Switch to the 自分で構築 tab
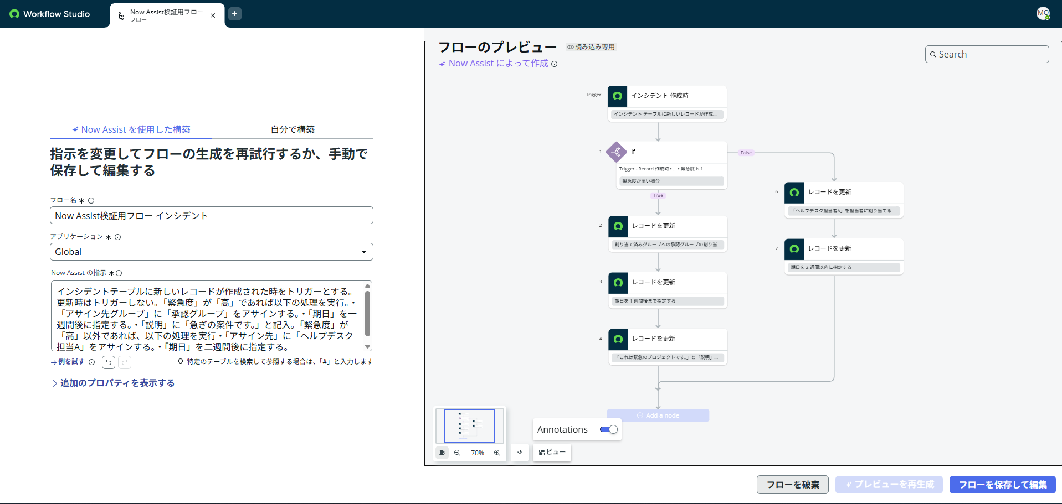The width and height of the screenshot is (1062, 504). 293,129
